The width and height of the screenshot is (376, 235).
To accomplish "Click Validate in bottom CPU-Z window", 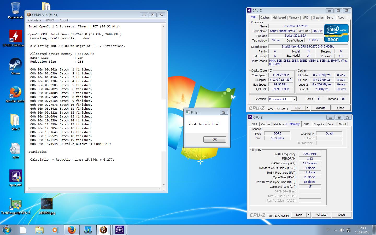I will (321, 215).
